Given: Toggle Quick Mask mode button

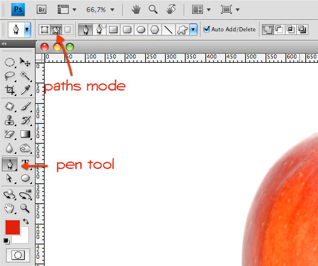Looking at the screenshot, I should coord(18,255).
